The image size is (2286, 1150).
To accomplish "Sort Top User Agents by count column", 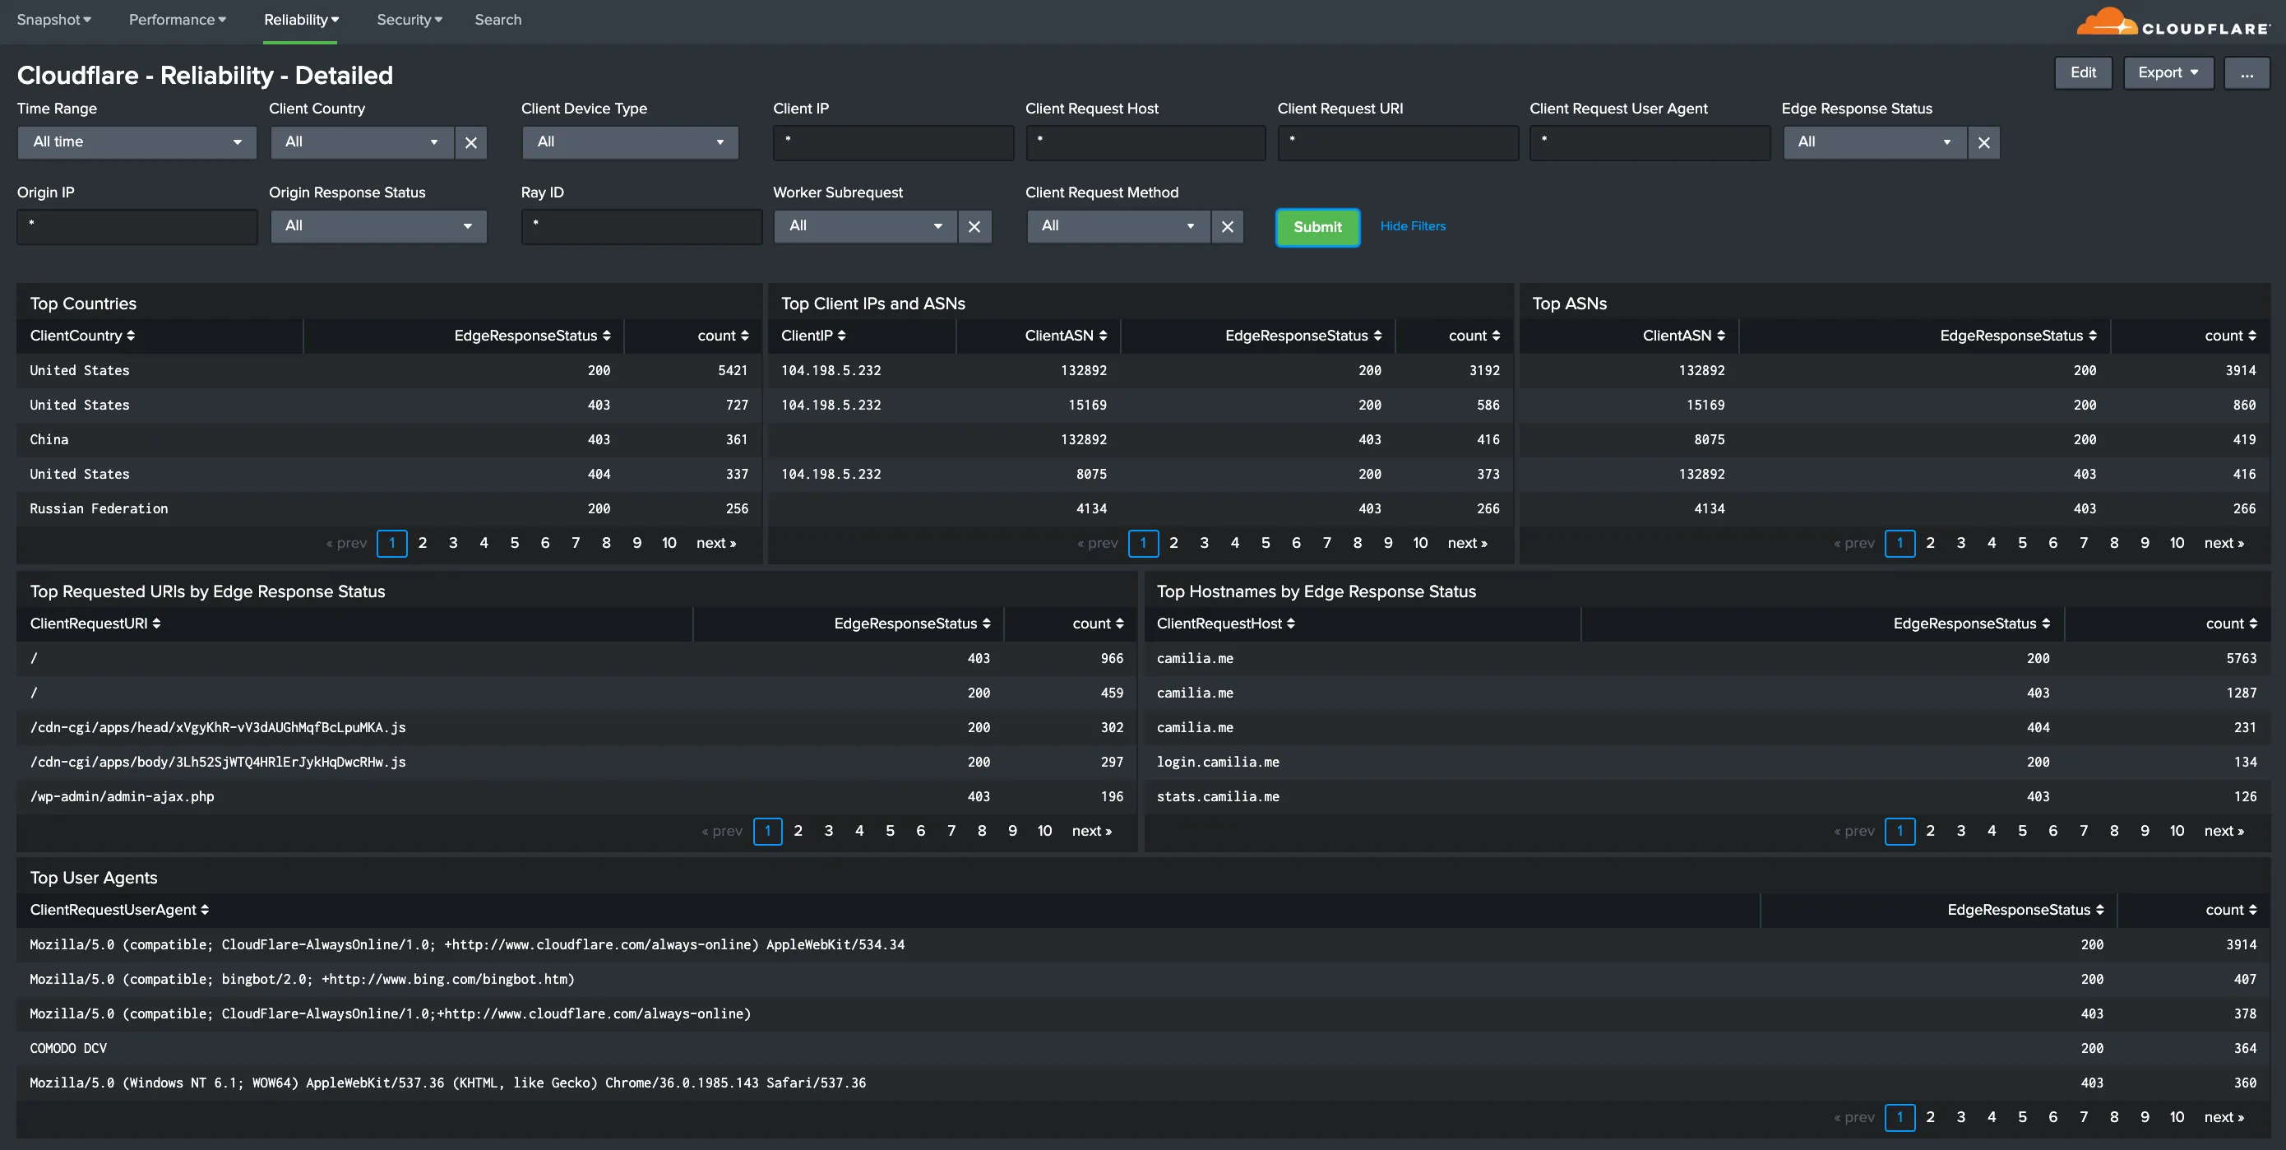I will pyautogui.click(x=2230, y=909).
